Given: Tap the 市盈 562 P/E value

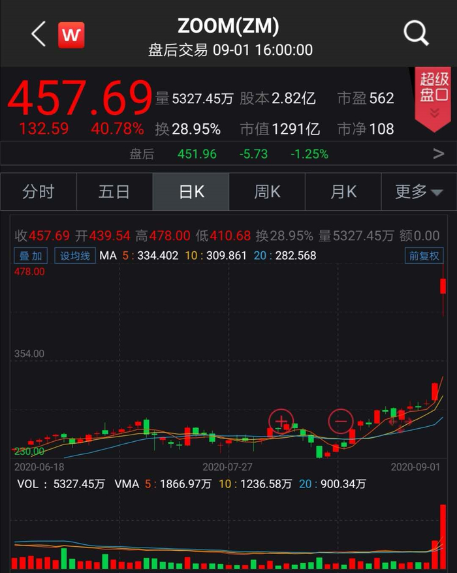Looking at the screenshot, I should coord(366,99).
